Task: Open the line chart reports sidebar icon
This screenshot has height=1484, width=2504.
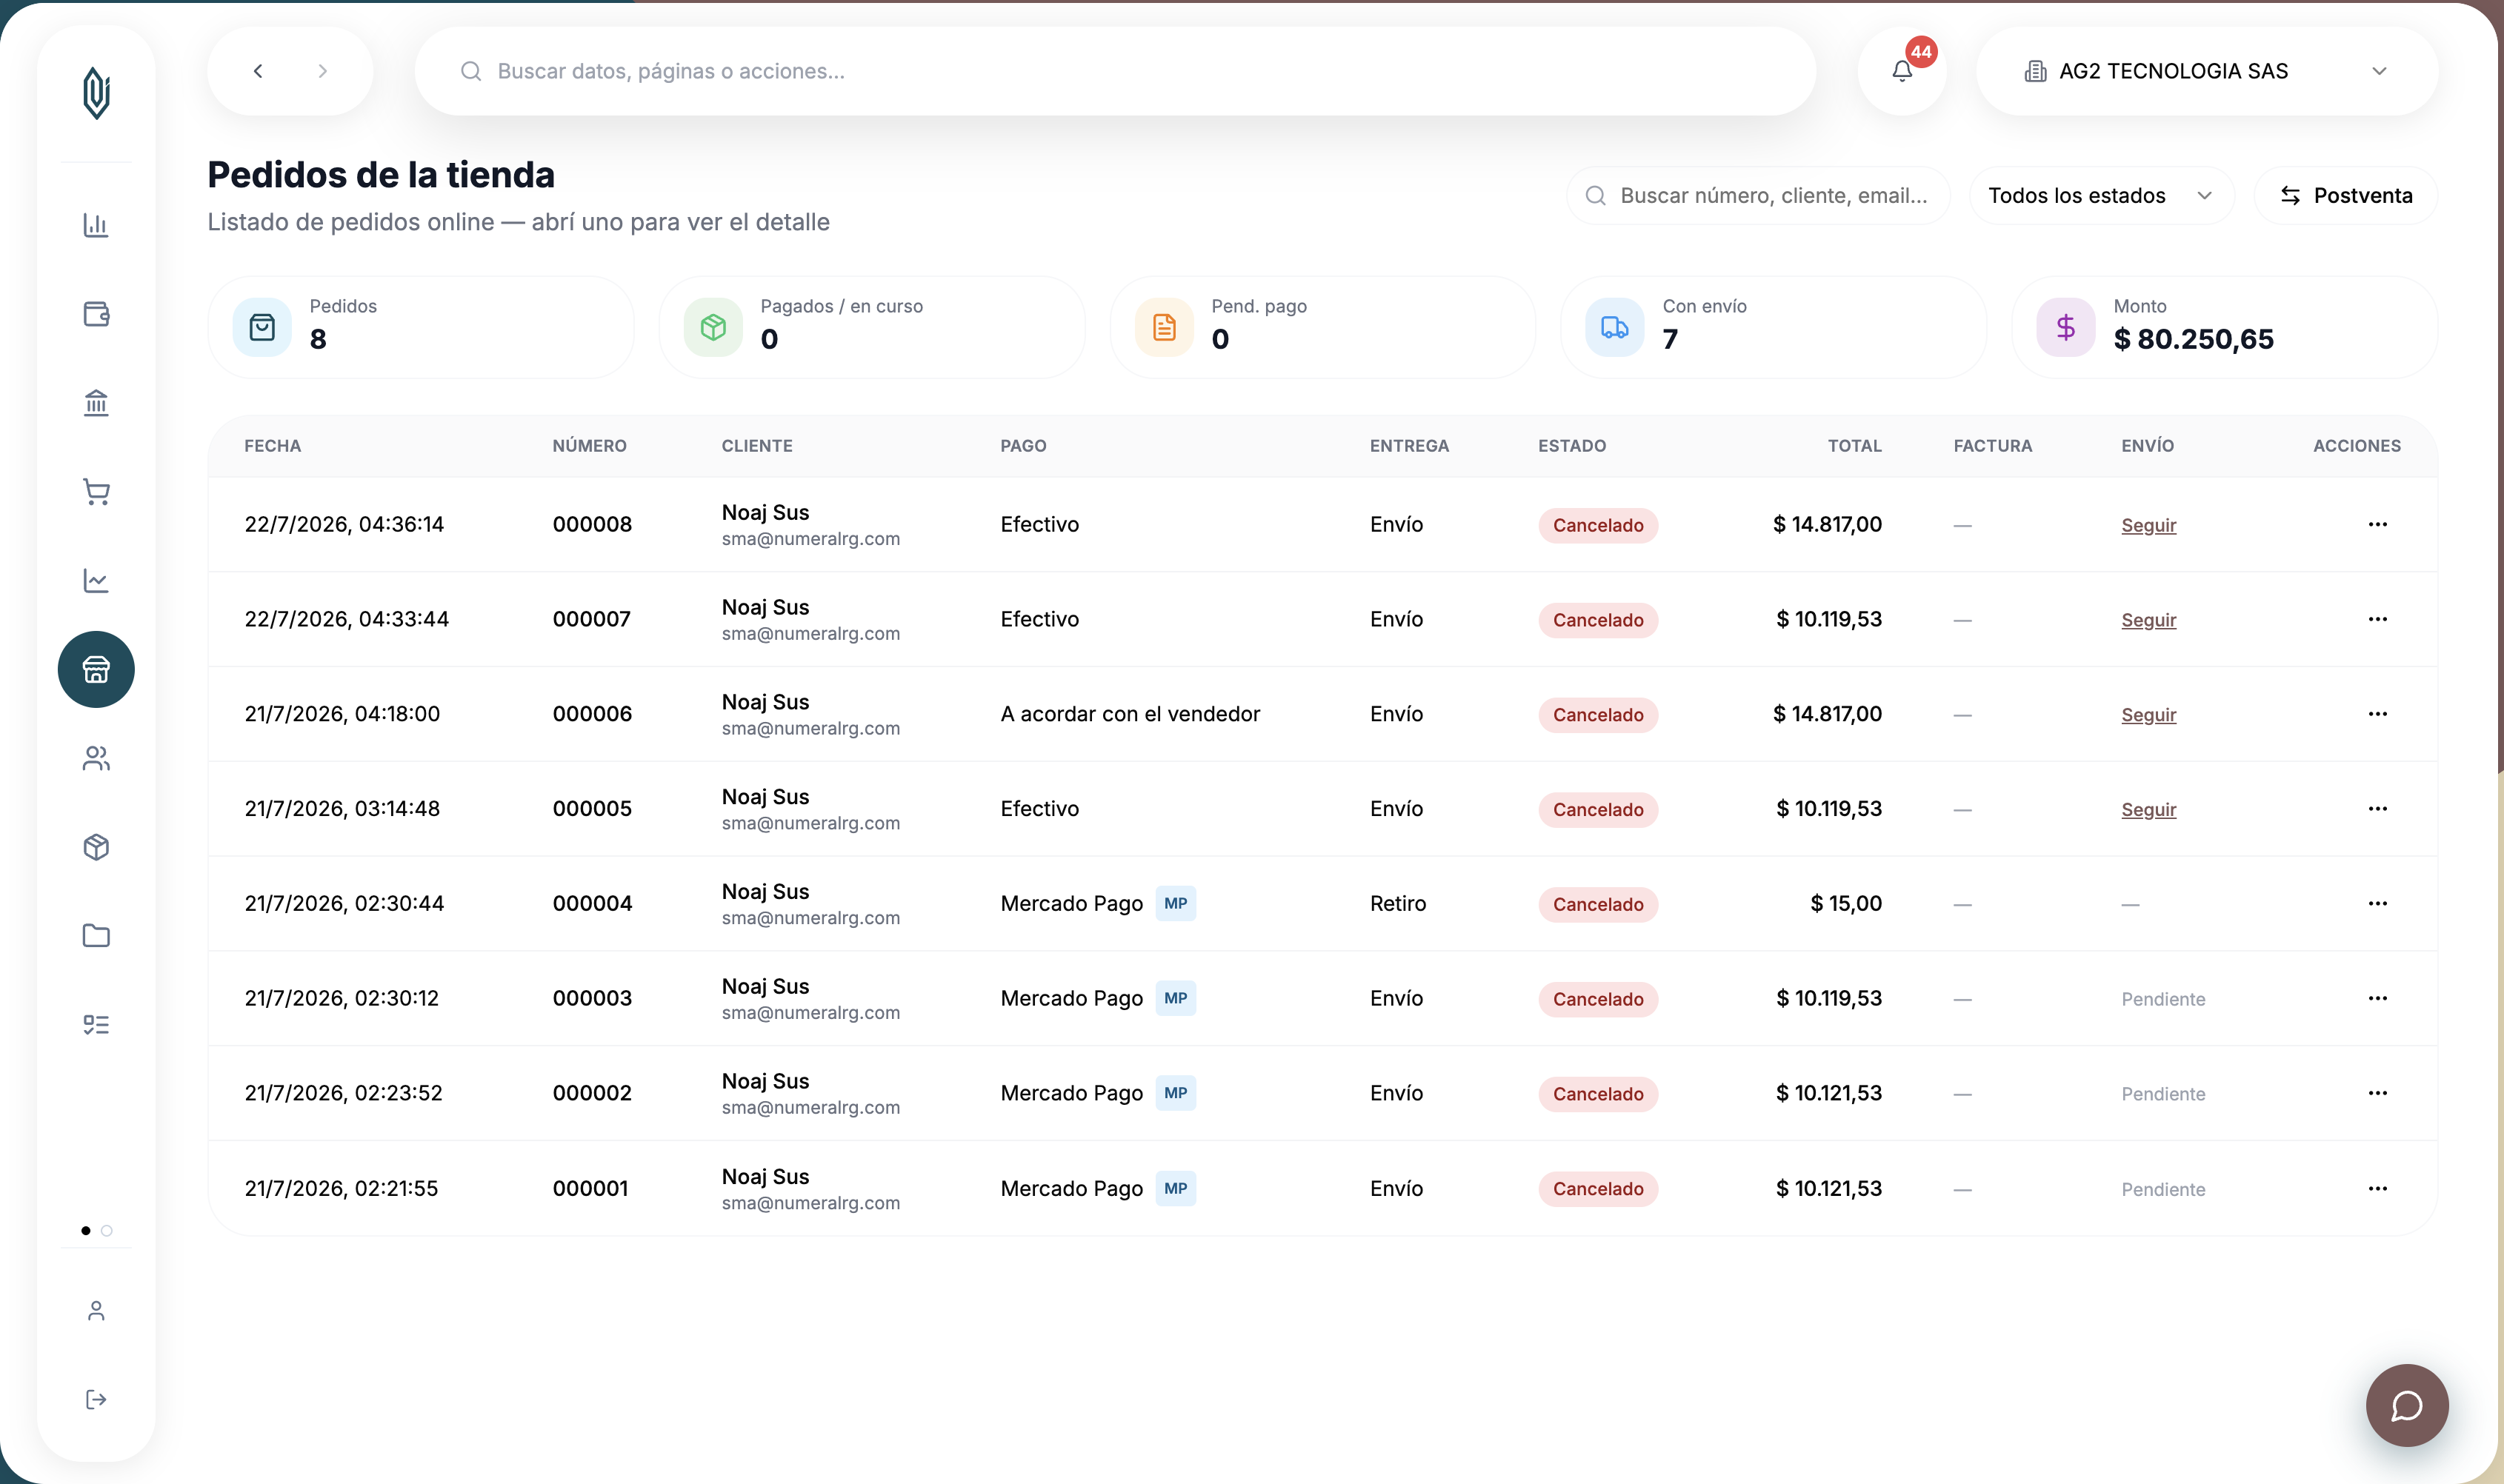Action: tap(96, 580)
